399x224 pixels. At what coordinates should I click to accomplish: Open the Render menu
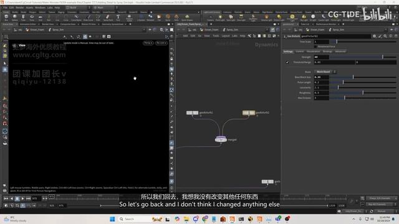pyautogui.click(x=20, y=7)
